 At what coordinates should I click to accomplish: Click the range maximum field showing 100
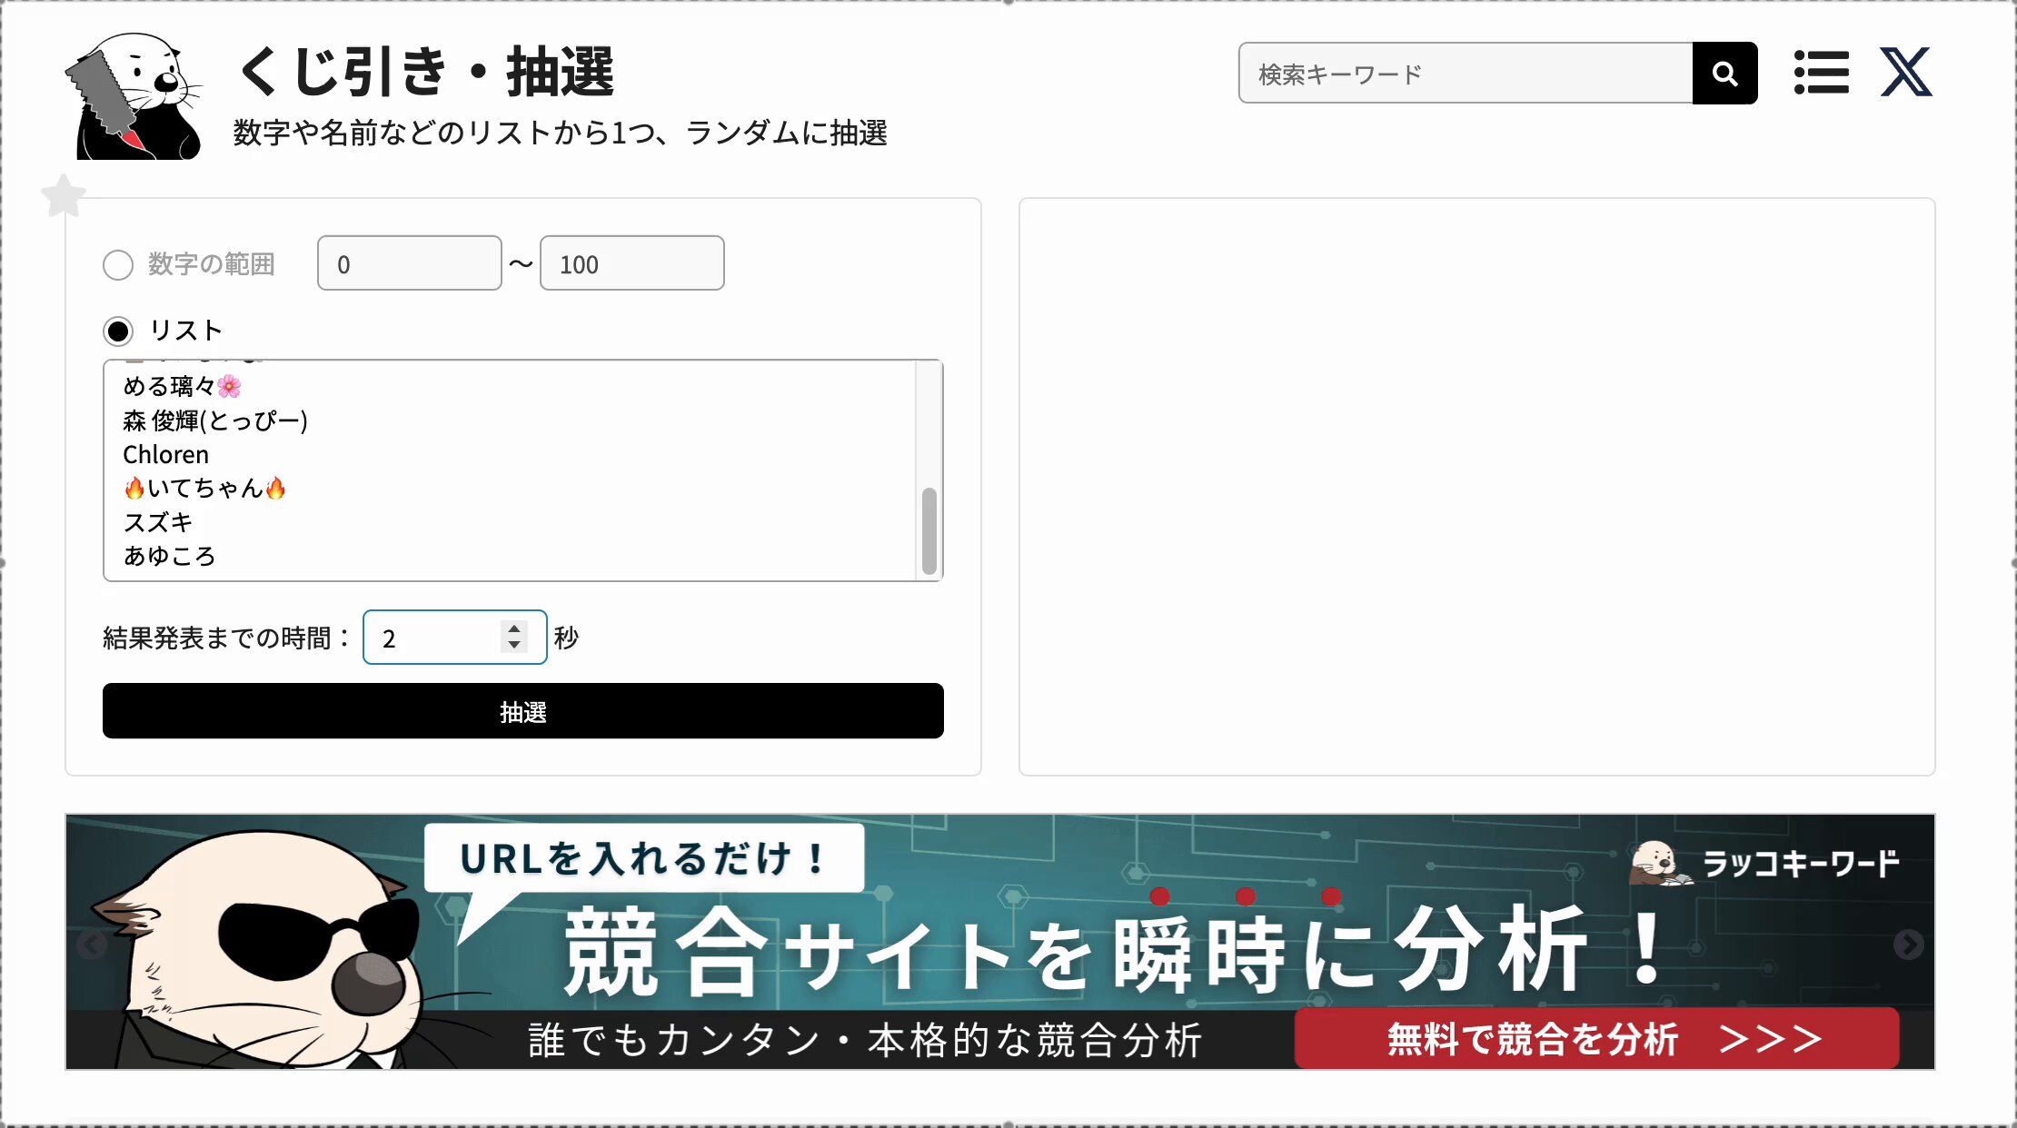click(631, 263)
